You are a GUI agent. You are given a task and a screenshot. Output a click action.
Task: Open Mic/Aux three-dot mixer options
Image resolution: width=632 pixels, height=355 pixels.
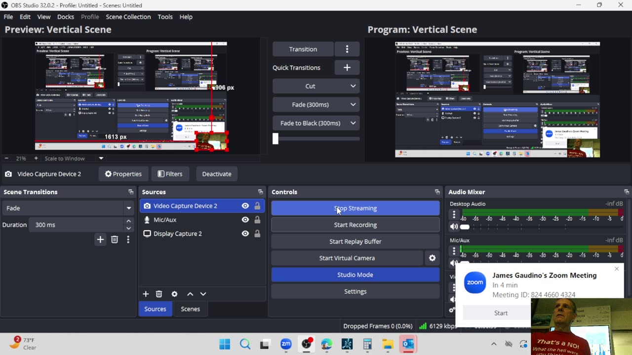coord(454,251)
